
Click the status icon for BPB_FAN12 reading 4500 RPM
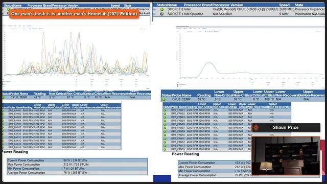165,142
